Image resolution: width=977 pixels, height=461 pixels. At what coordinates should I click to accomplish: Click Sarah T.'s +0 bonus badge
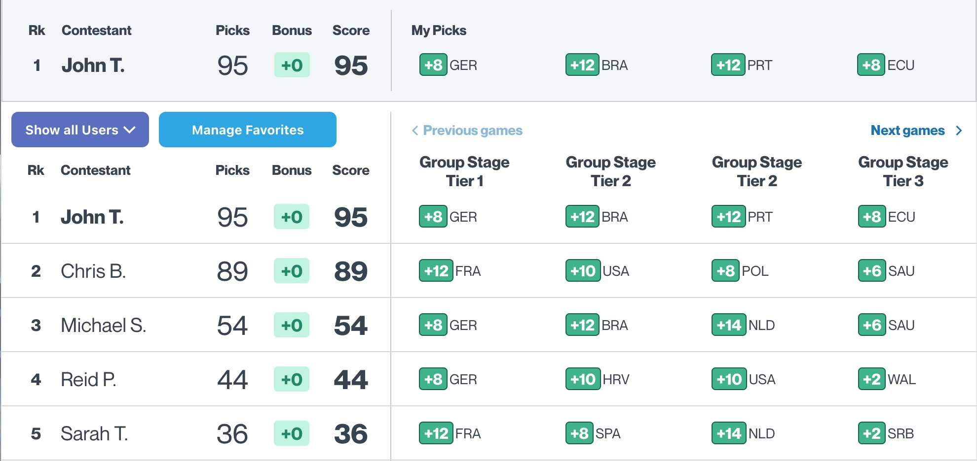(x=292, y=433)
